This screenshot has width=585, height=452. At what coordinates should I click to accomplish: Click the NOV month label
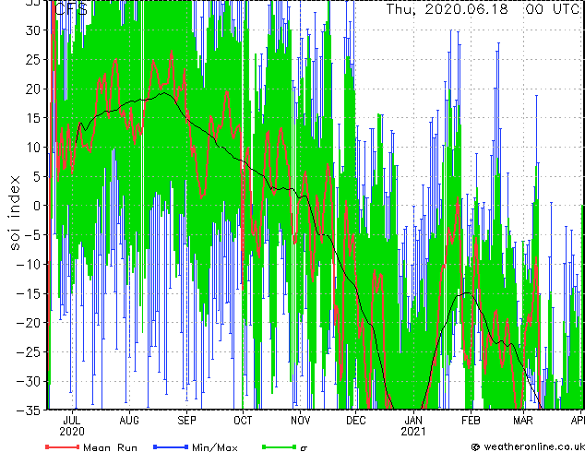click(300, 421)
